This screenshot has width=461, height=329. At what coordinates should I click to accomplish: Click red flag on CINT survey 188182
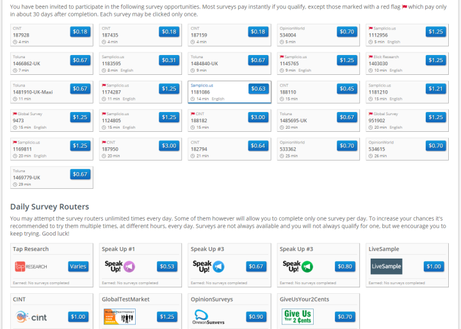tap(193, 114)
